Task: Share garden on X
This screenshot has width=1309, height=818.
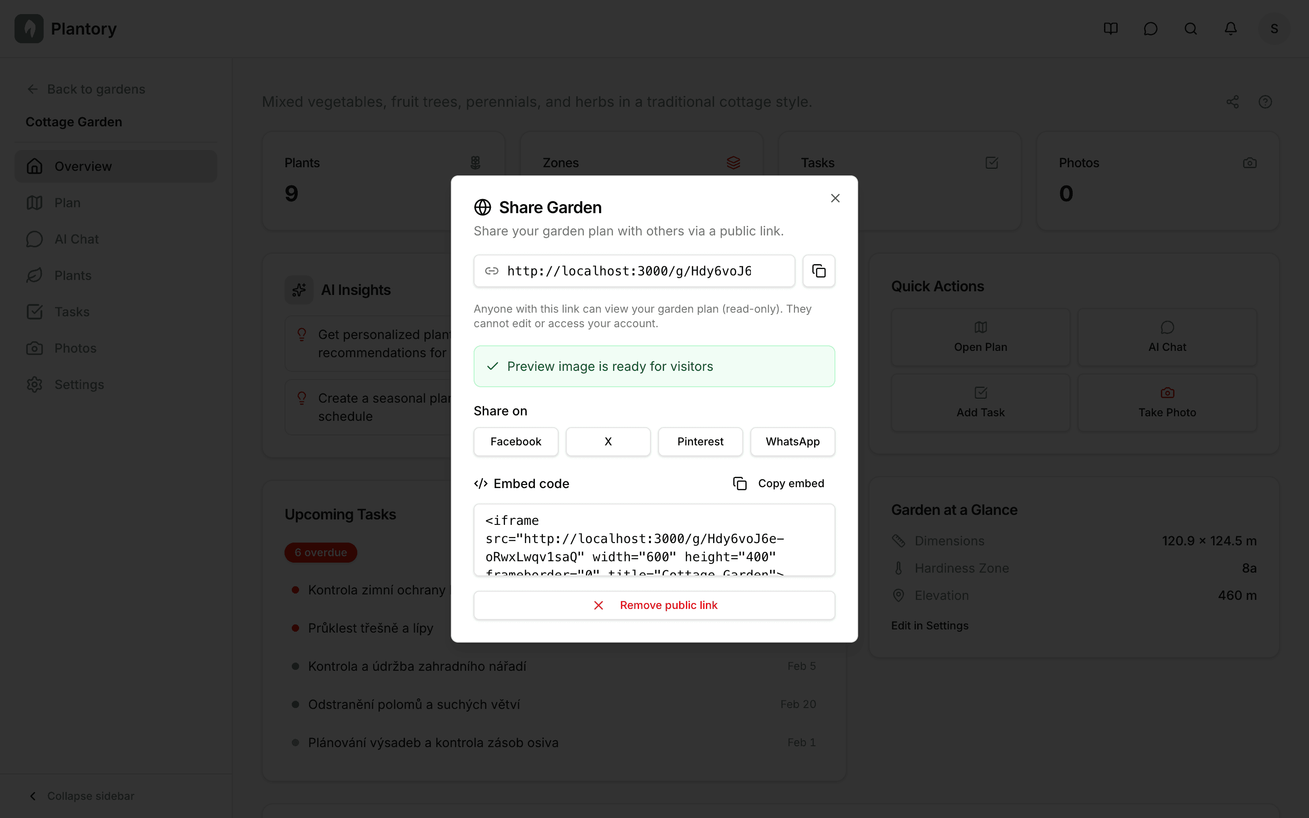Action: tap(608, 441)
